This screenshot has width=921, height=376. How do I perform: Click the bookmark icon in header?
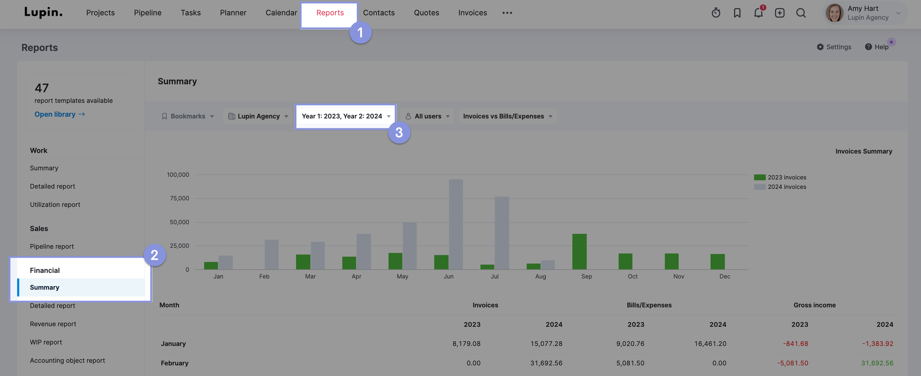click(x=737, y=12)
